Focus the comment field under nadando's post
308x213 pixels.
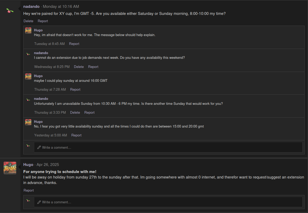[168, 147]
